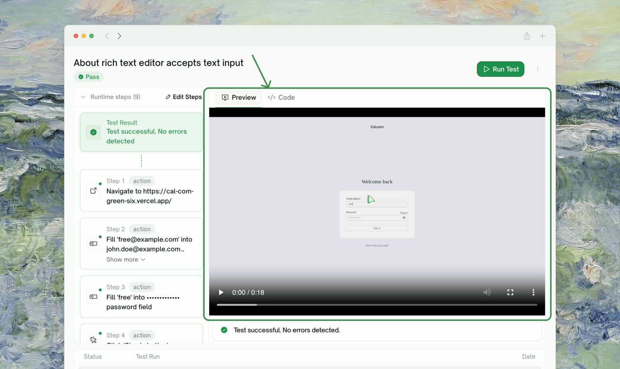Open the three-dot options menu beside Run Test
620x369 pixels.
538,69
